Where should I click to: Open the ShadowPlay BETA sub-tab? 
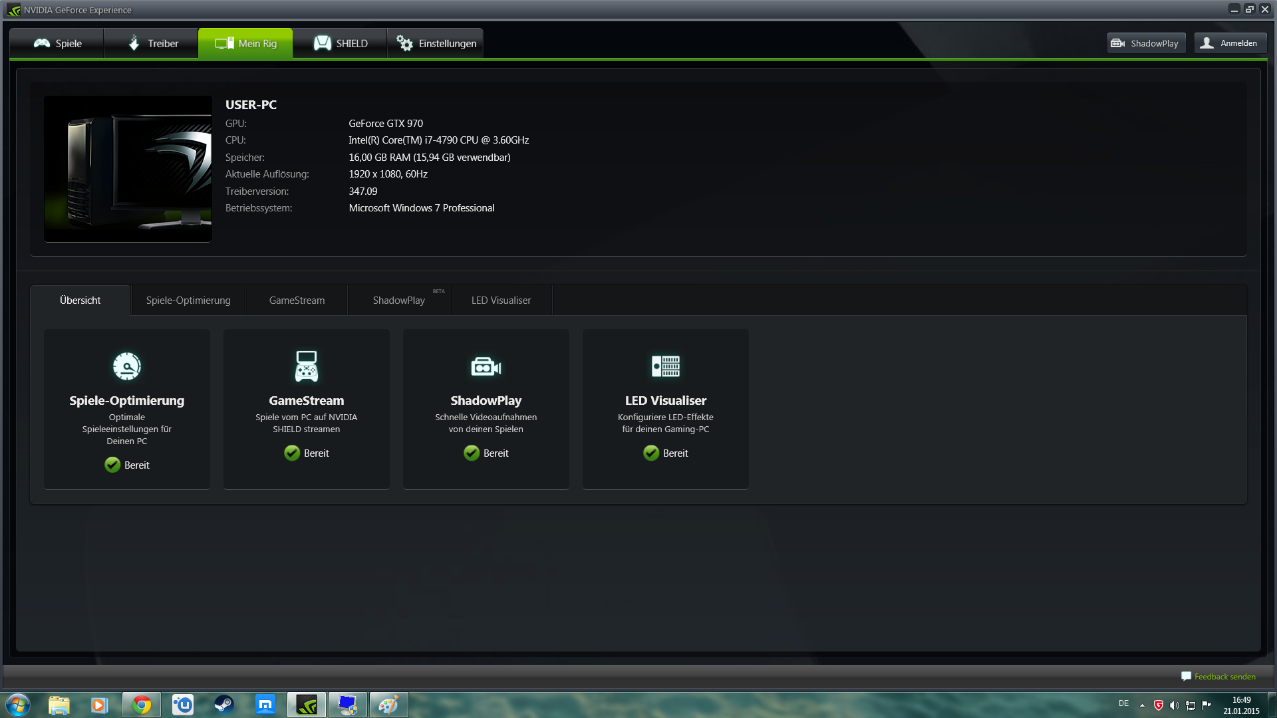pos(399,300)
